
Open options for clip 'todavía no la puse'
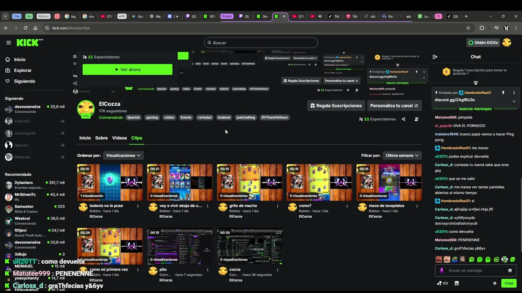[x=138, y=206]
